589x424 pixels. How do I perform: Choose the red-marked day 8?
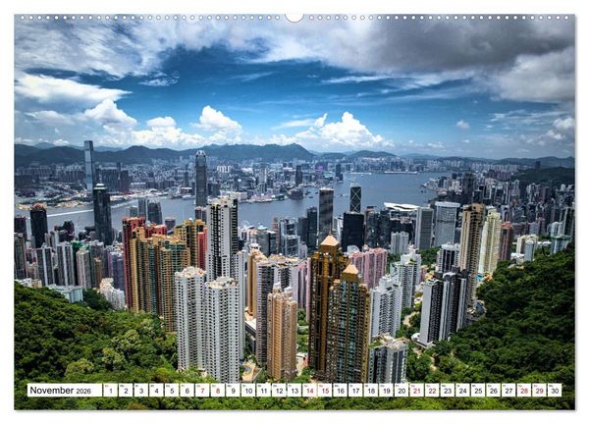[x=218, y=391]
